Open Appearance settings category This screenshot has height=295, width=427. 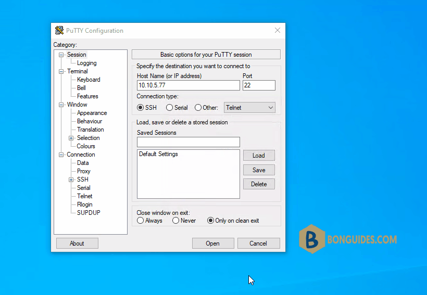tap(92, 113)
